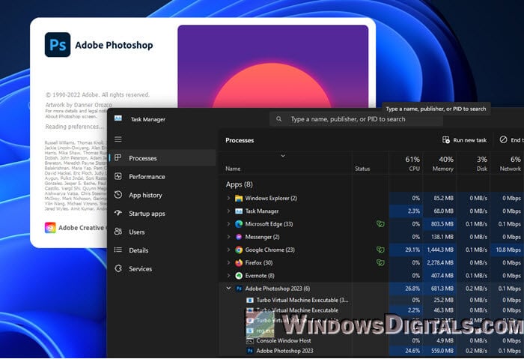Switch to the Performance tab

(x=162, y=176)
